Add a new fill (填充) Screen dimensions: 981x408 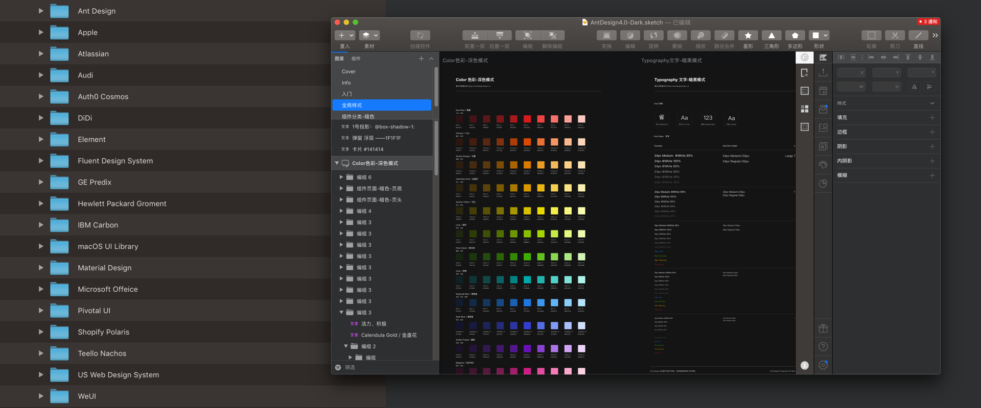point(932,118)
